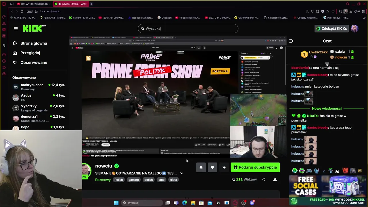
Task: Open the Przeglądaj page
Action: click(30, 53)
